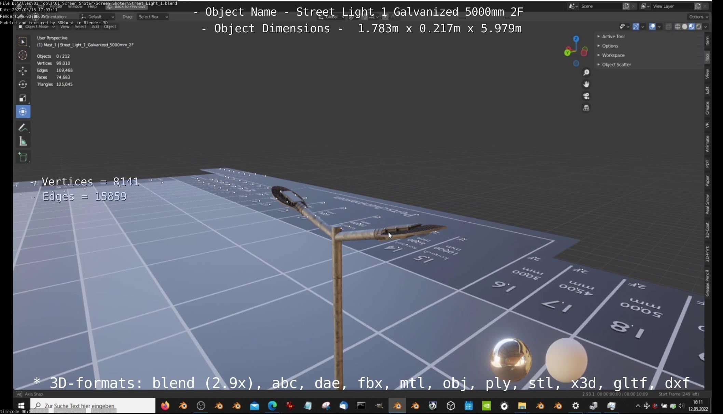Open the Drag Select Box dropdown

click(x=152, y=17)
